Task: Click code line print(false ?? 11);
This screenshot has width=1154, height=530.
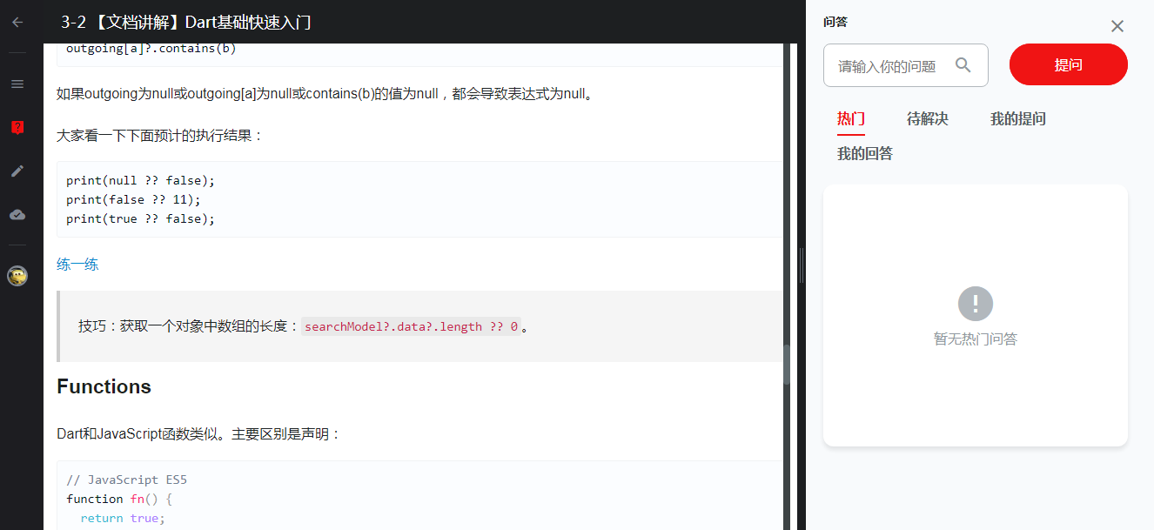Action: [x=133, y=199]
